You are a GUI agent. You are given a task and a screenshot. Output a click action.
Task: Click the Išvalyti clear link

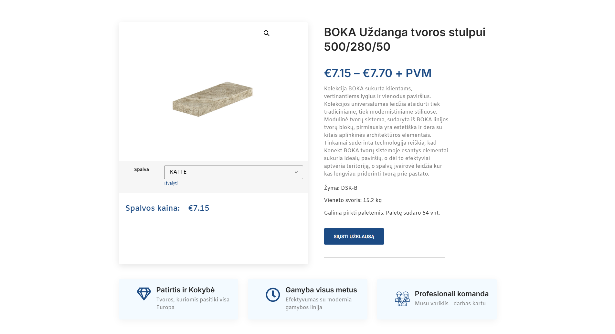click(171, 183)
